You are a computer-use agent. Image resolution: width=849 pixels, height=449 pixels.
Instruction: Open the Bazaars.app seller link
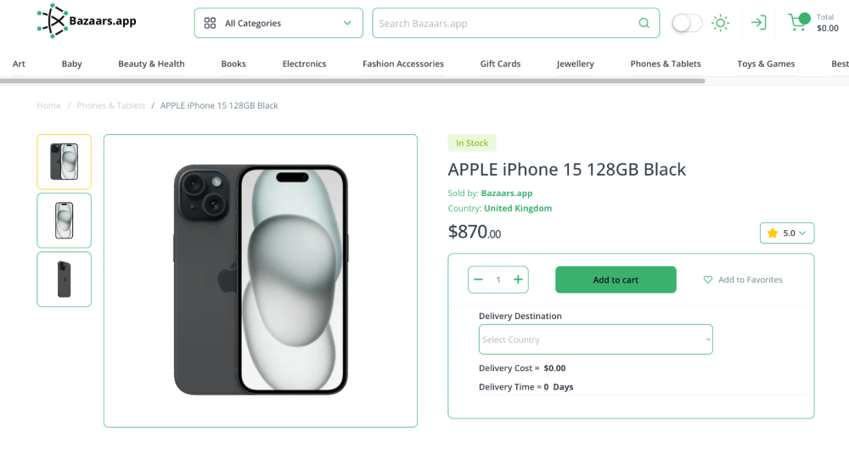pyautogui.click(x=506, y=194)
